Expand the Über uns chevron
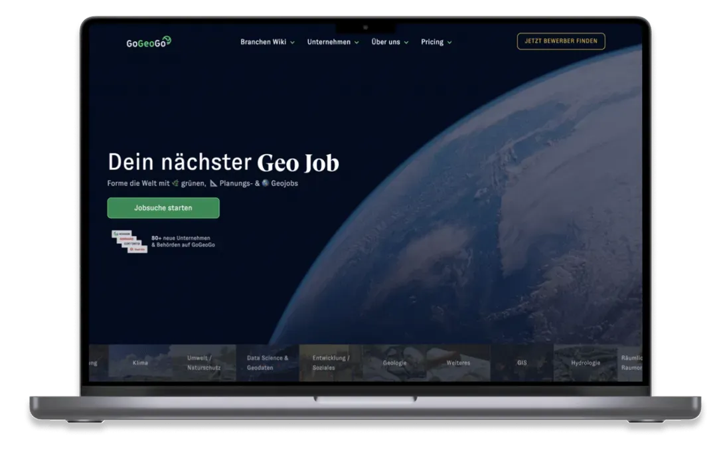This screenshot has height=455, width=717. point(406,43)
